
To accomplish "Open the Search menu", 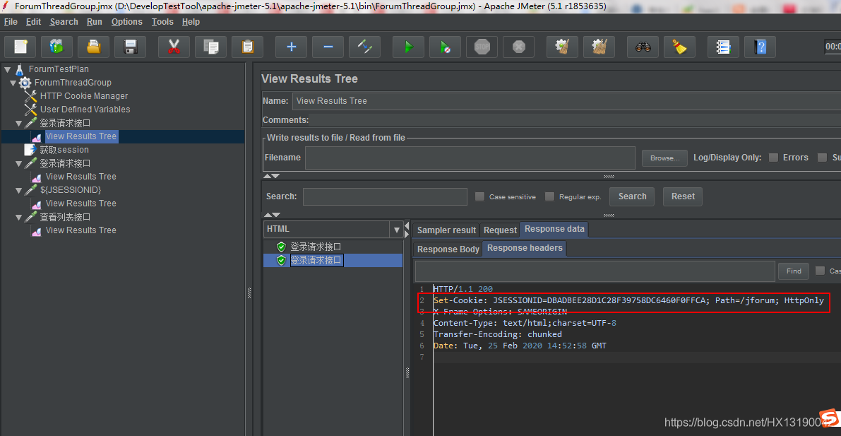I will coord(64,22).
